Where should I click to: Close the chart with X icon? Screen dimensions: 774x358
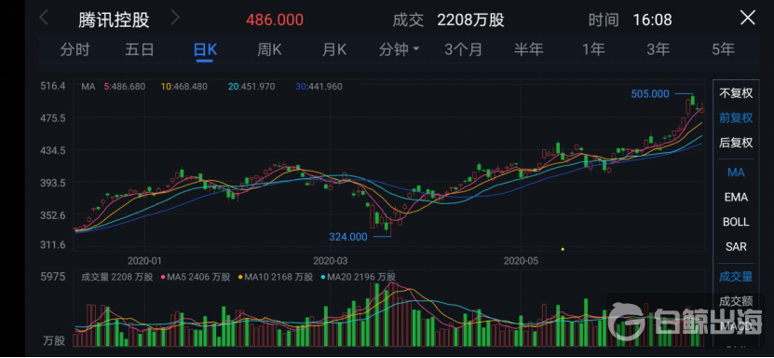point(747,19)
